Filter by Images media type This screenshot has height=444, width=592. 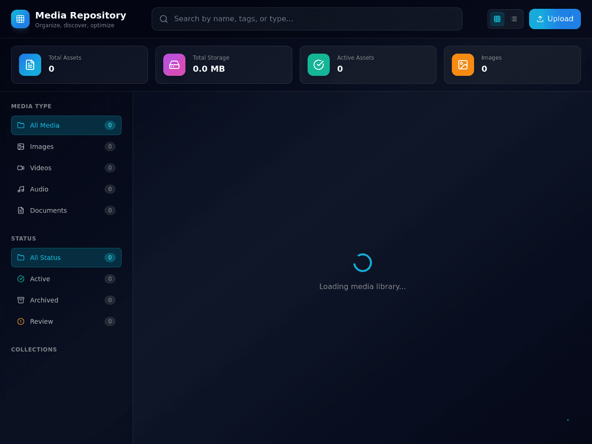[x=66, y=147]
